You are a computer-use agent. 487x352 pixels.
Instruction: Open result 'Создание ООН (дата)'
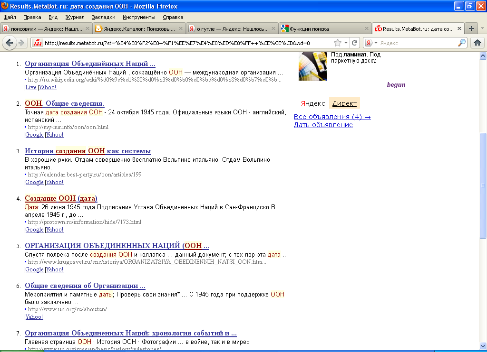pos(61,198)
